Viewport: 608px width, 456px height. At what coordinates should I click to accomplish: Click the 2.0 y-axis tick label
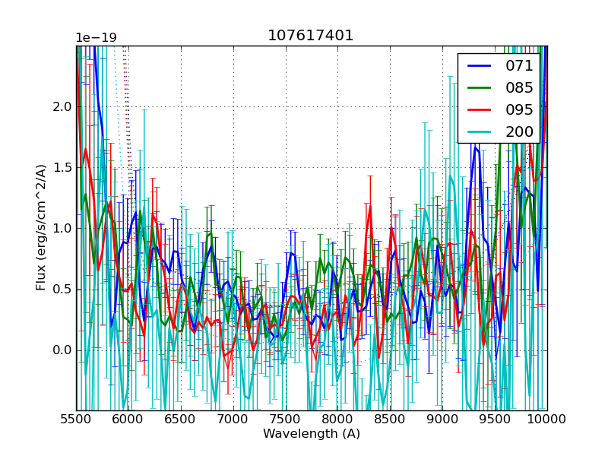point(61,107)
